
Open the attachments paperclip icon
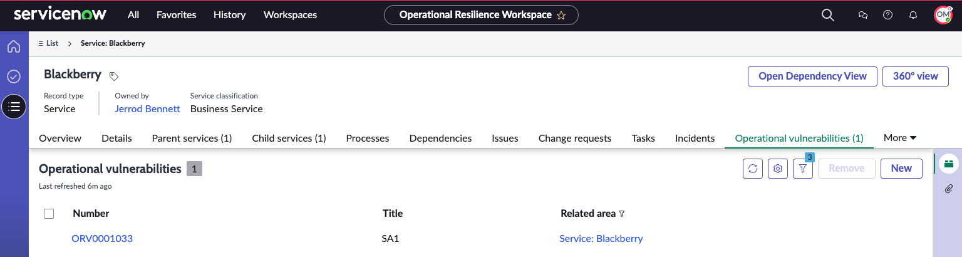pyautogui.click(x=949, y=189)
